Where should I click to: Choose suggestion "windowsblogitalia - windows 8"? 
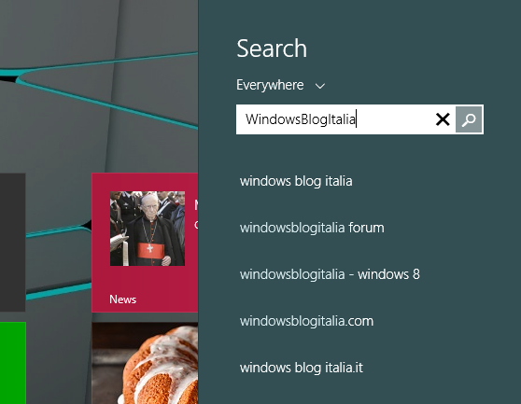(330, 274)
